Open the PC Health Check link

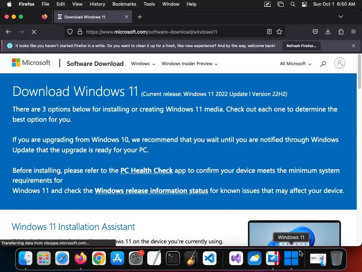point(146,170)
